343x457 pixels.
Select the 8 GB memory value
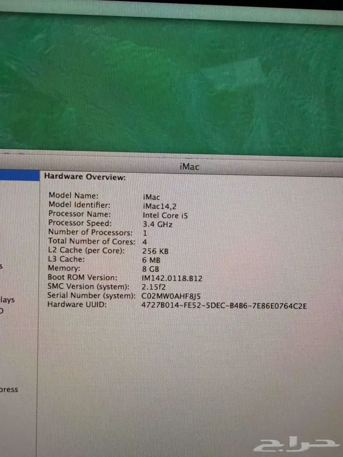150,268
